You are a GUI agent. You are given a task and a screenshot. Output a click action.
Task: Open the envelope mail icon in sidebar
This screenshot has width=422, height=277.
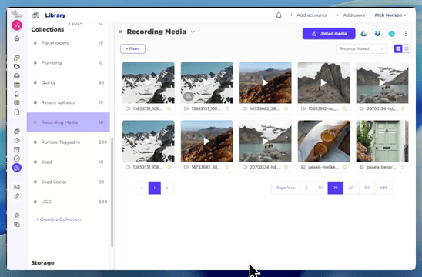point(17,187)
